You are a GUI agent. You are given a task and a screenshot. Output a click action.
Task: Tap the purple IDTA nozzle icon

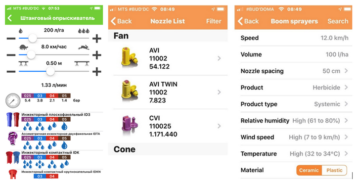click(13, 139)
